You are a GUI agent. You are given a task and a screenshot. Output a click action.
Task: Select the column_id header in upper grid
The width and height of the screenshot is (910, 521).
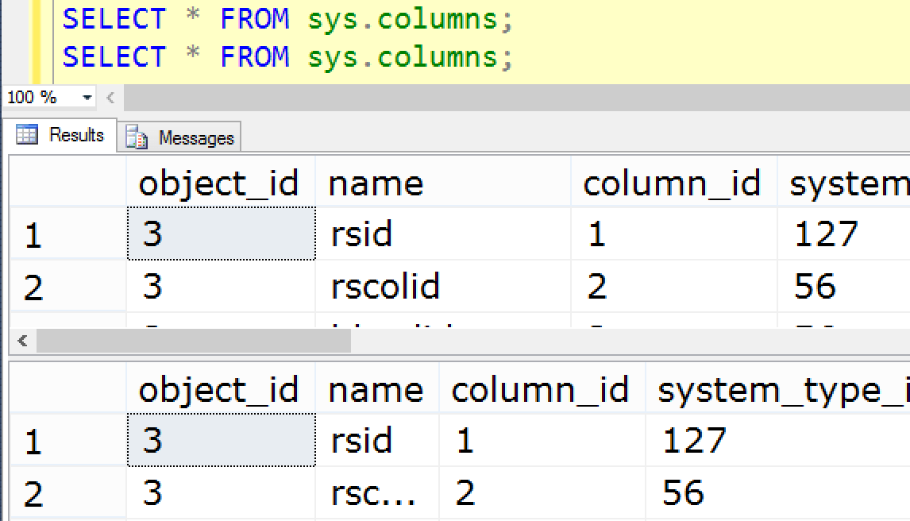pyautogui.click(x=672, y=184)
